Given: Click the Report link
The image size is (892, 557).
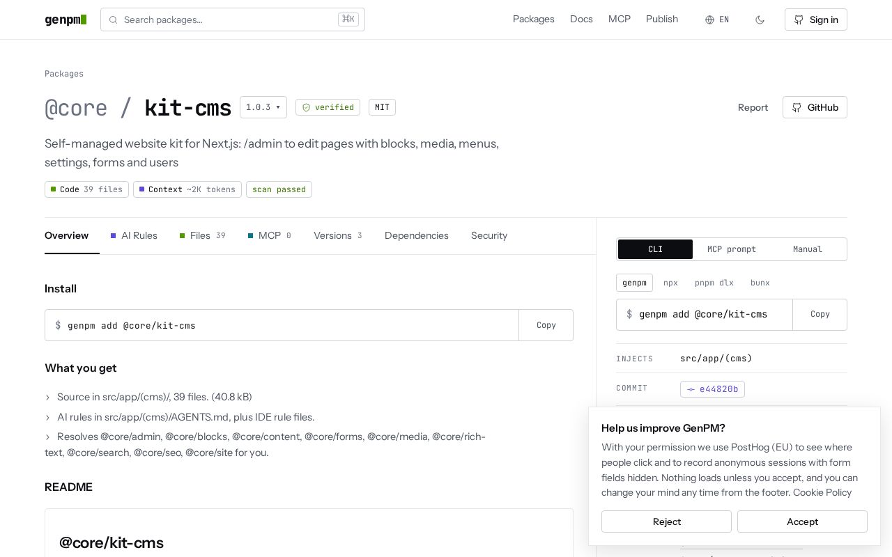Looking at the screenshot, I should click(x=753, y=107).
